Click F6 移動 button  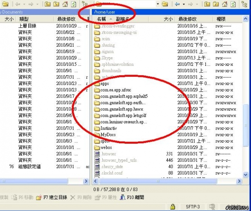click(x=22, y=197)
